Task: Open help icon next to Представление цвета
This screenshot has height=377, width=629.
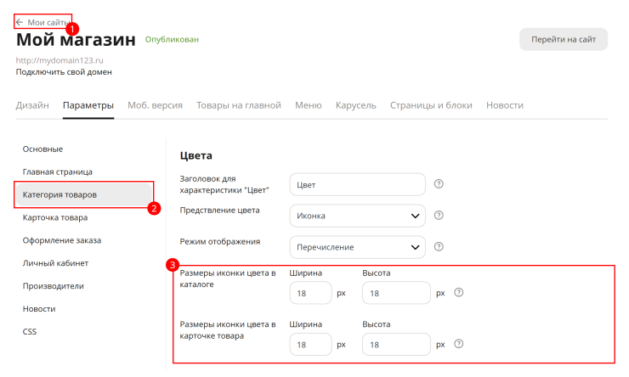Action: click(x=439, y=215)
